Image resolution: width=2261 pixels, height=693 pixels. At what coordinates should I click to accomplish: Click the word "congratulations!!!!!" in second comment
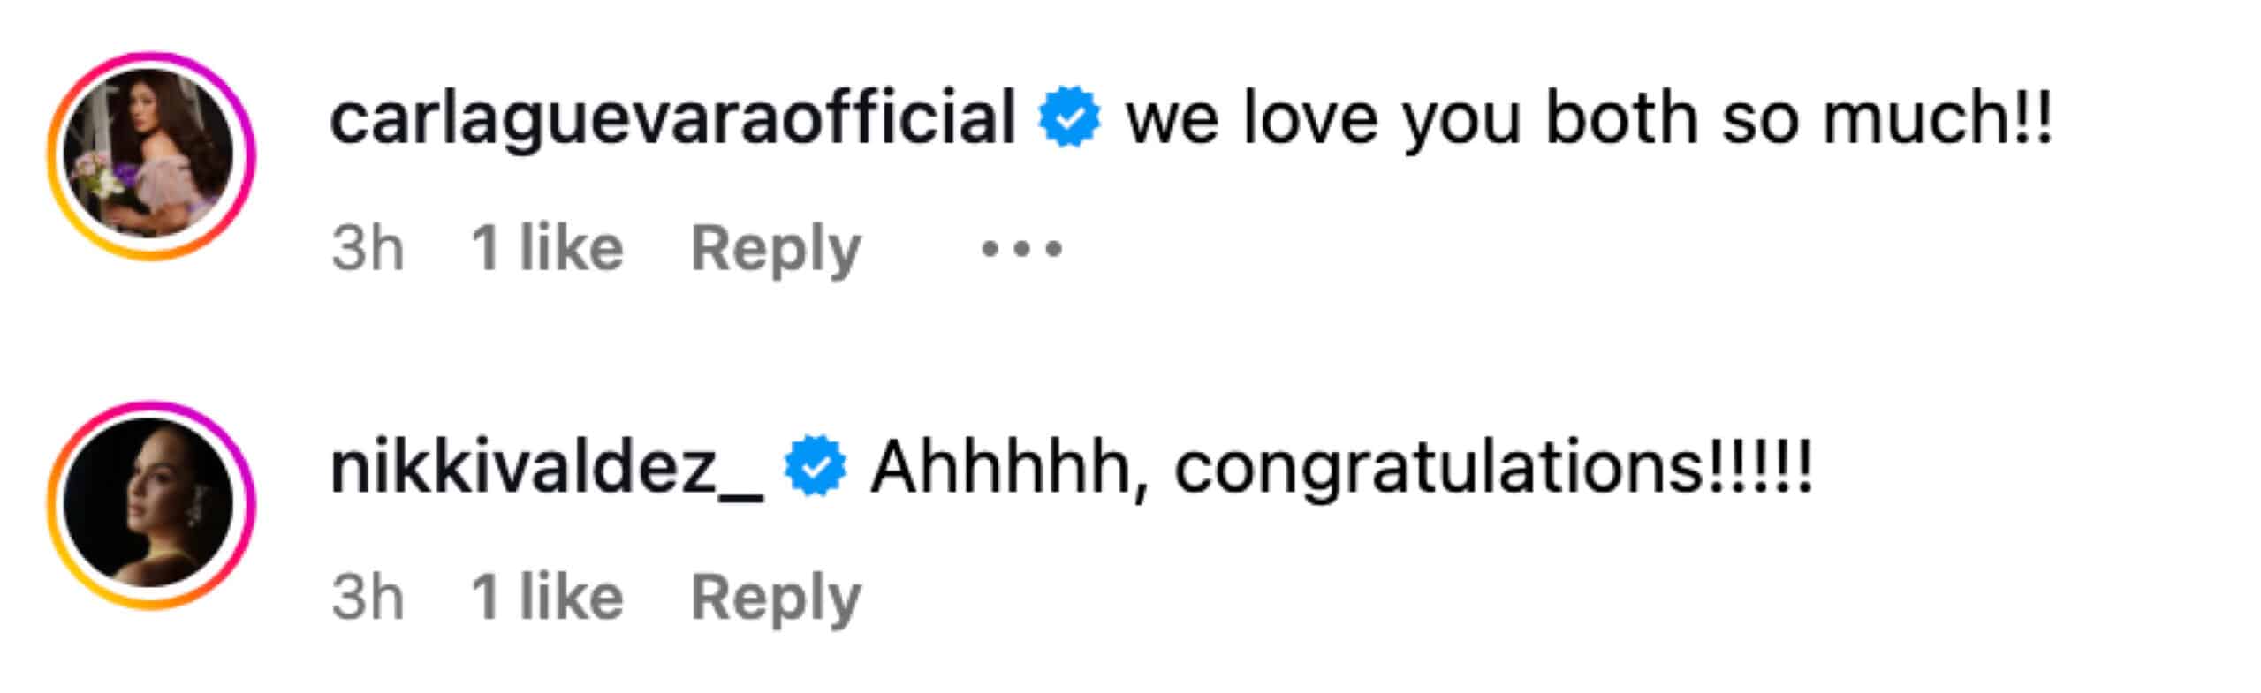[x=1493, y=467]
